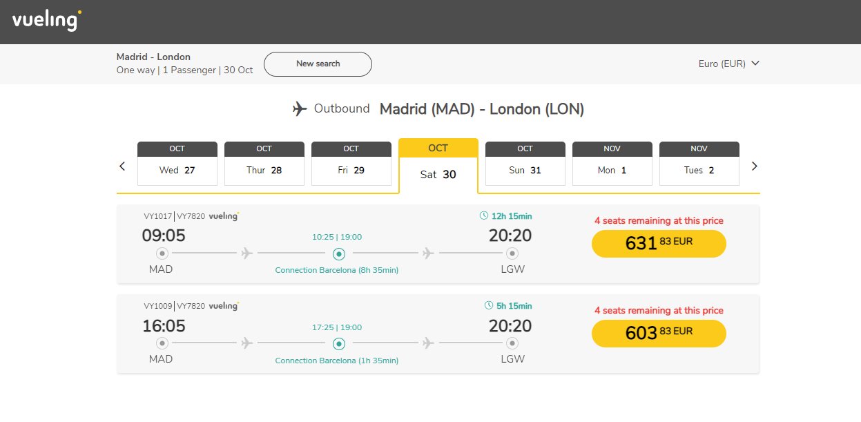Show later dates with right arrow
This screenshot has height=422, width=861.
tap(754, 166)
